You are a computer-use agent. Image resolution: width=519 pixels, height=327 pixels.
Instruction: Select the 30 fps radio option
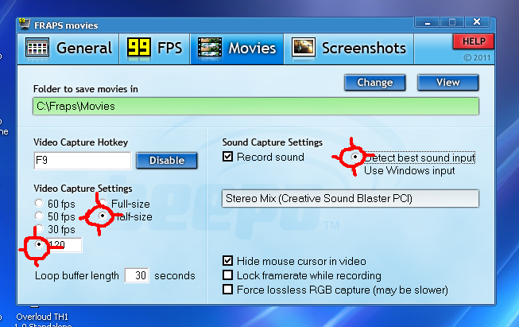[39, 228]
